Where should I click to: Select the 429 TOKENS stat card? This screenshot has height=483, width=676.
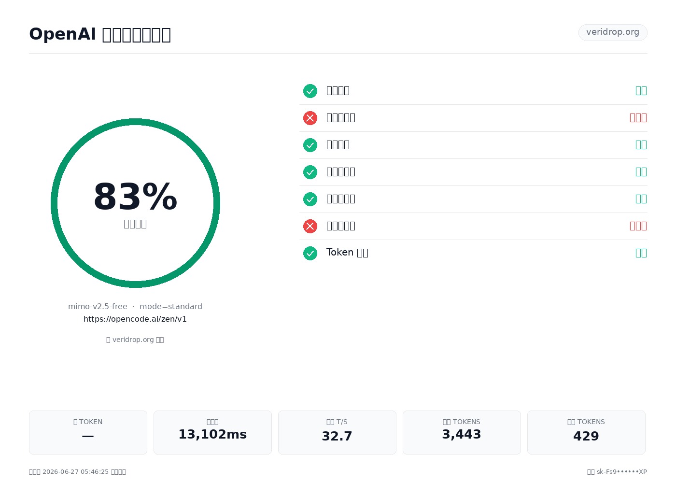tap(586, 432)
